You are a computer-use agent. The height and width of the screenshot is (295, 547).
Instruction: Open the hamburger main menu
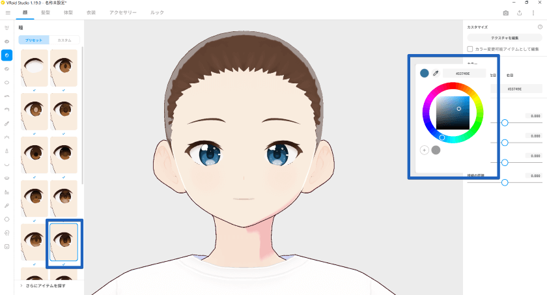8,12
